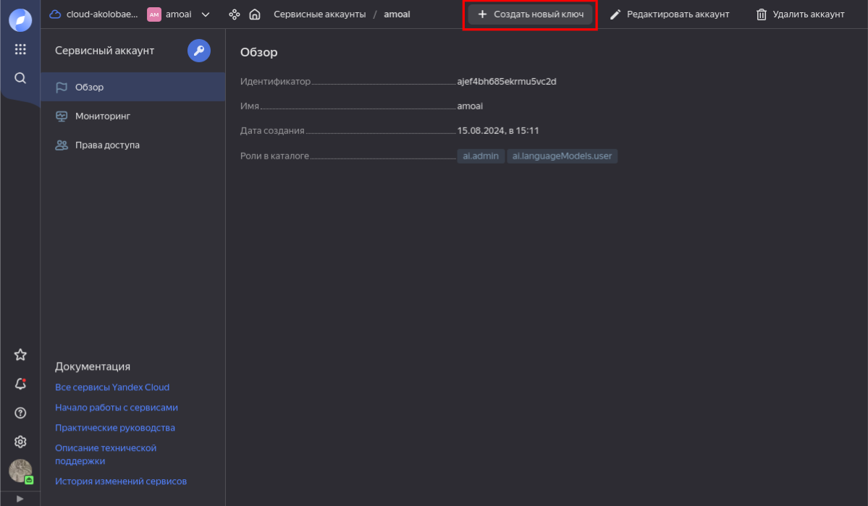This screenshot has width=868, height=506.
Task: Click Редактировать аккаунт button
Action: (670, 14)
